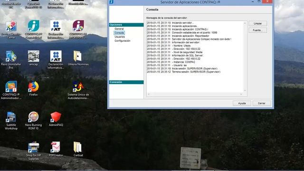This screenshot has height=171, width=304.
Task: Launch CONTPAQ i Administrador shortcut
Action: pos(11,90)
